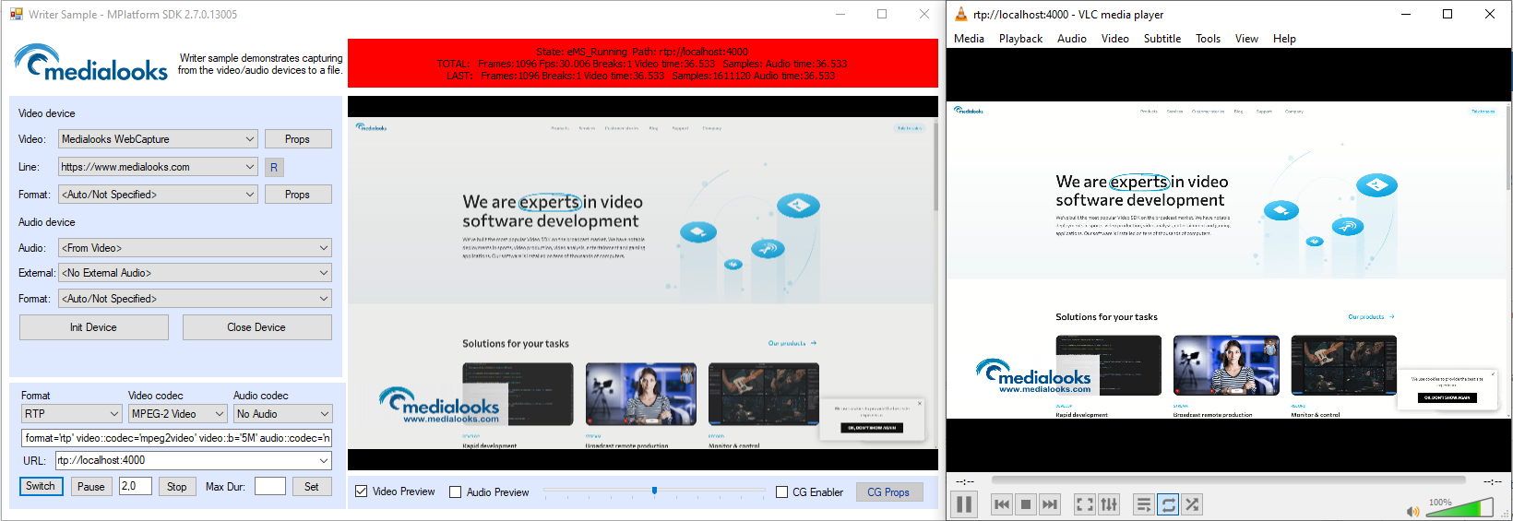
Task: Mute VLC audio via speaker icon
Action: 1412,511
